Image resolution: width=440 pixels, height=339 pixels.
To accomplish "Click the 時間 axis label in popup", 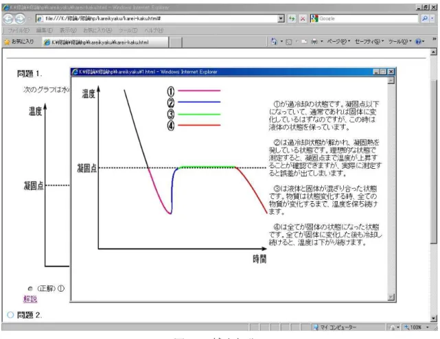I will tap(259, 259).
